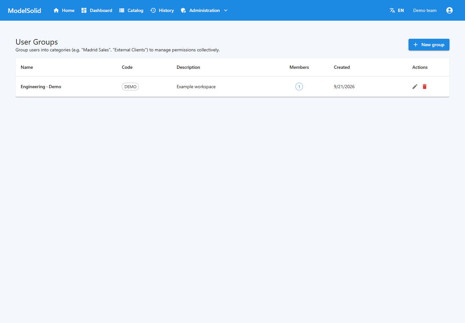Click the Description column header
Screen dimensions: 465x323
(x=188, y=67)
